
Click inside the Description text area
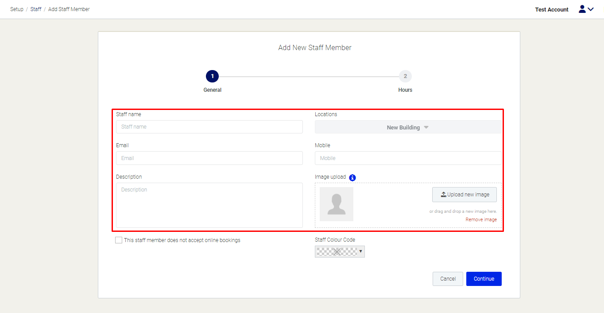(209, 205)
